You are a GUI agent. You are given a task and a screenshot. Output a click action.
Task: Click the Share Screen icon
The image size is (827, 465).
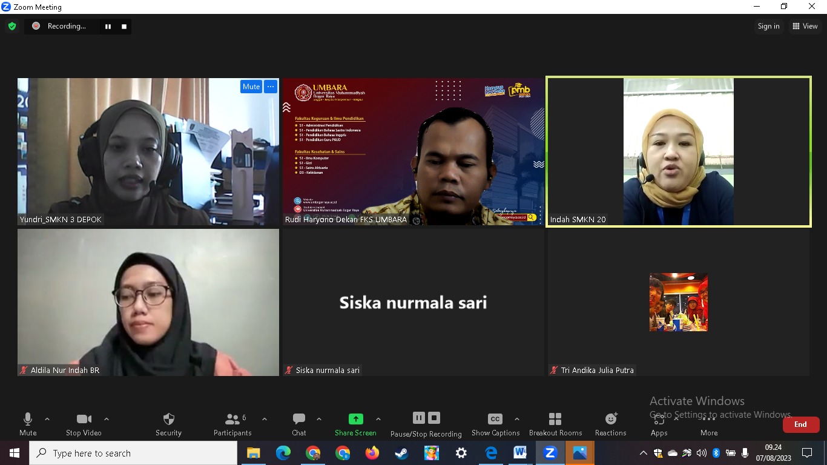(x=355, y=419)
